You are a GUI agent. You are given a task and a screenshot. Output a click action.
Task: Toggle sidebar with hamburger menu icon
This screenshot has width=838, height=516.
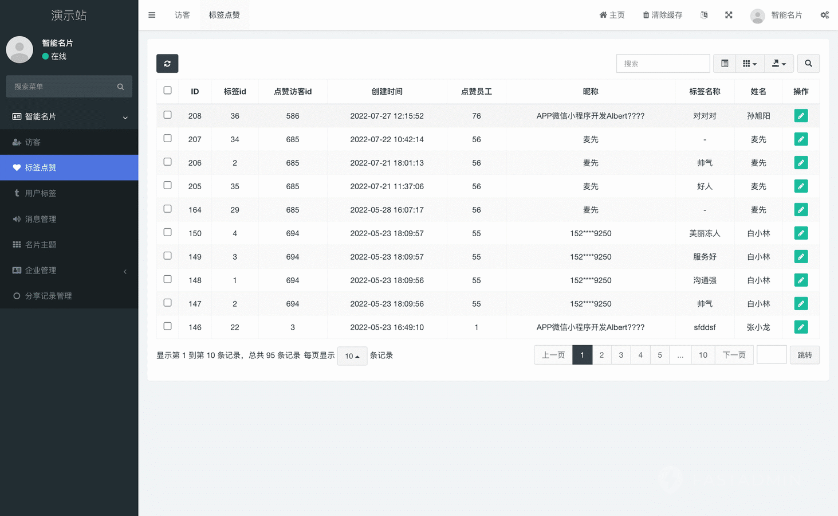(152, 15)
